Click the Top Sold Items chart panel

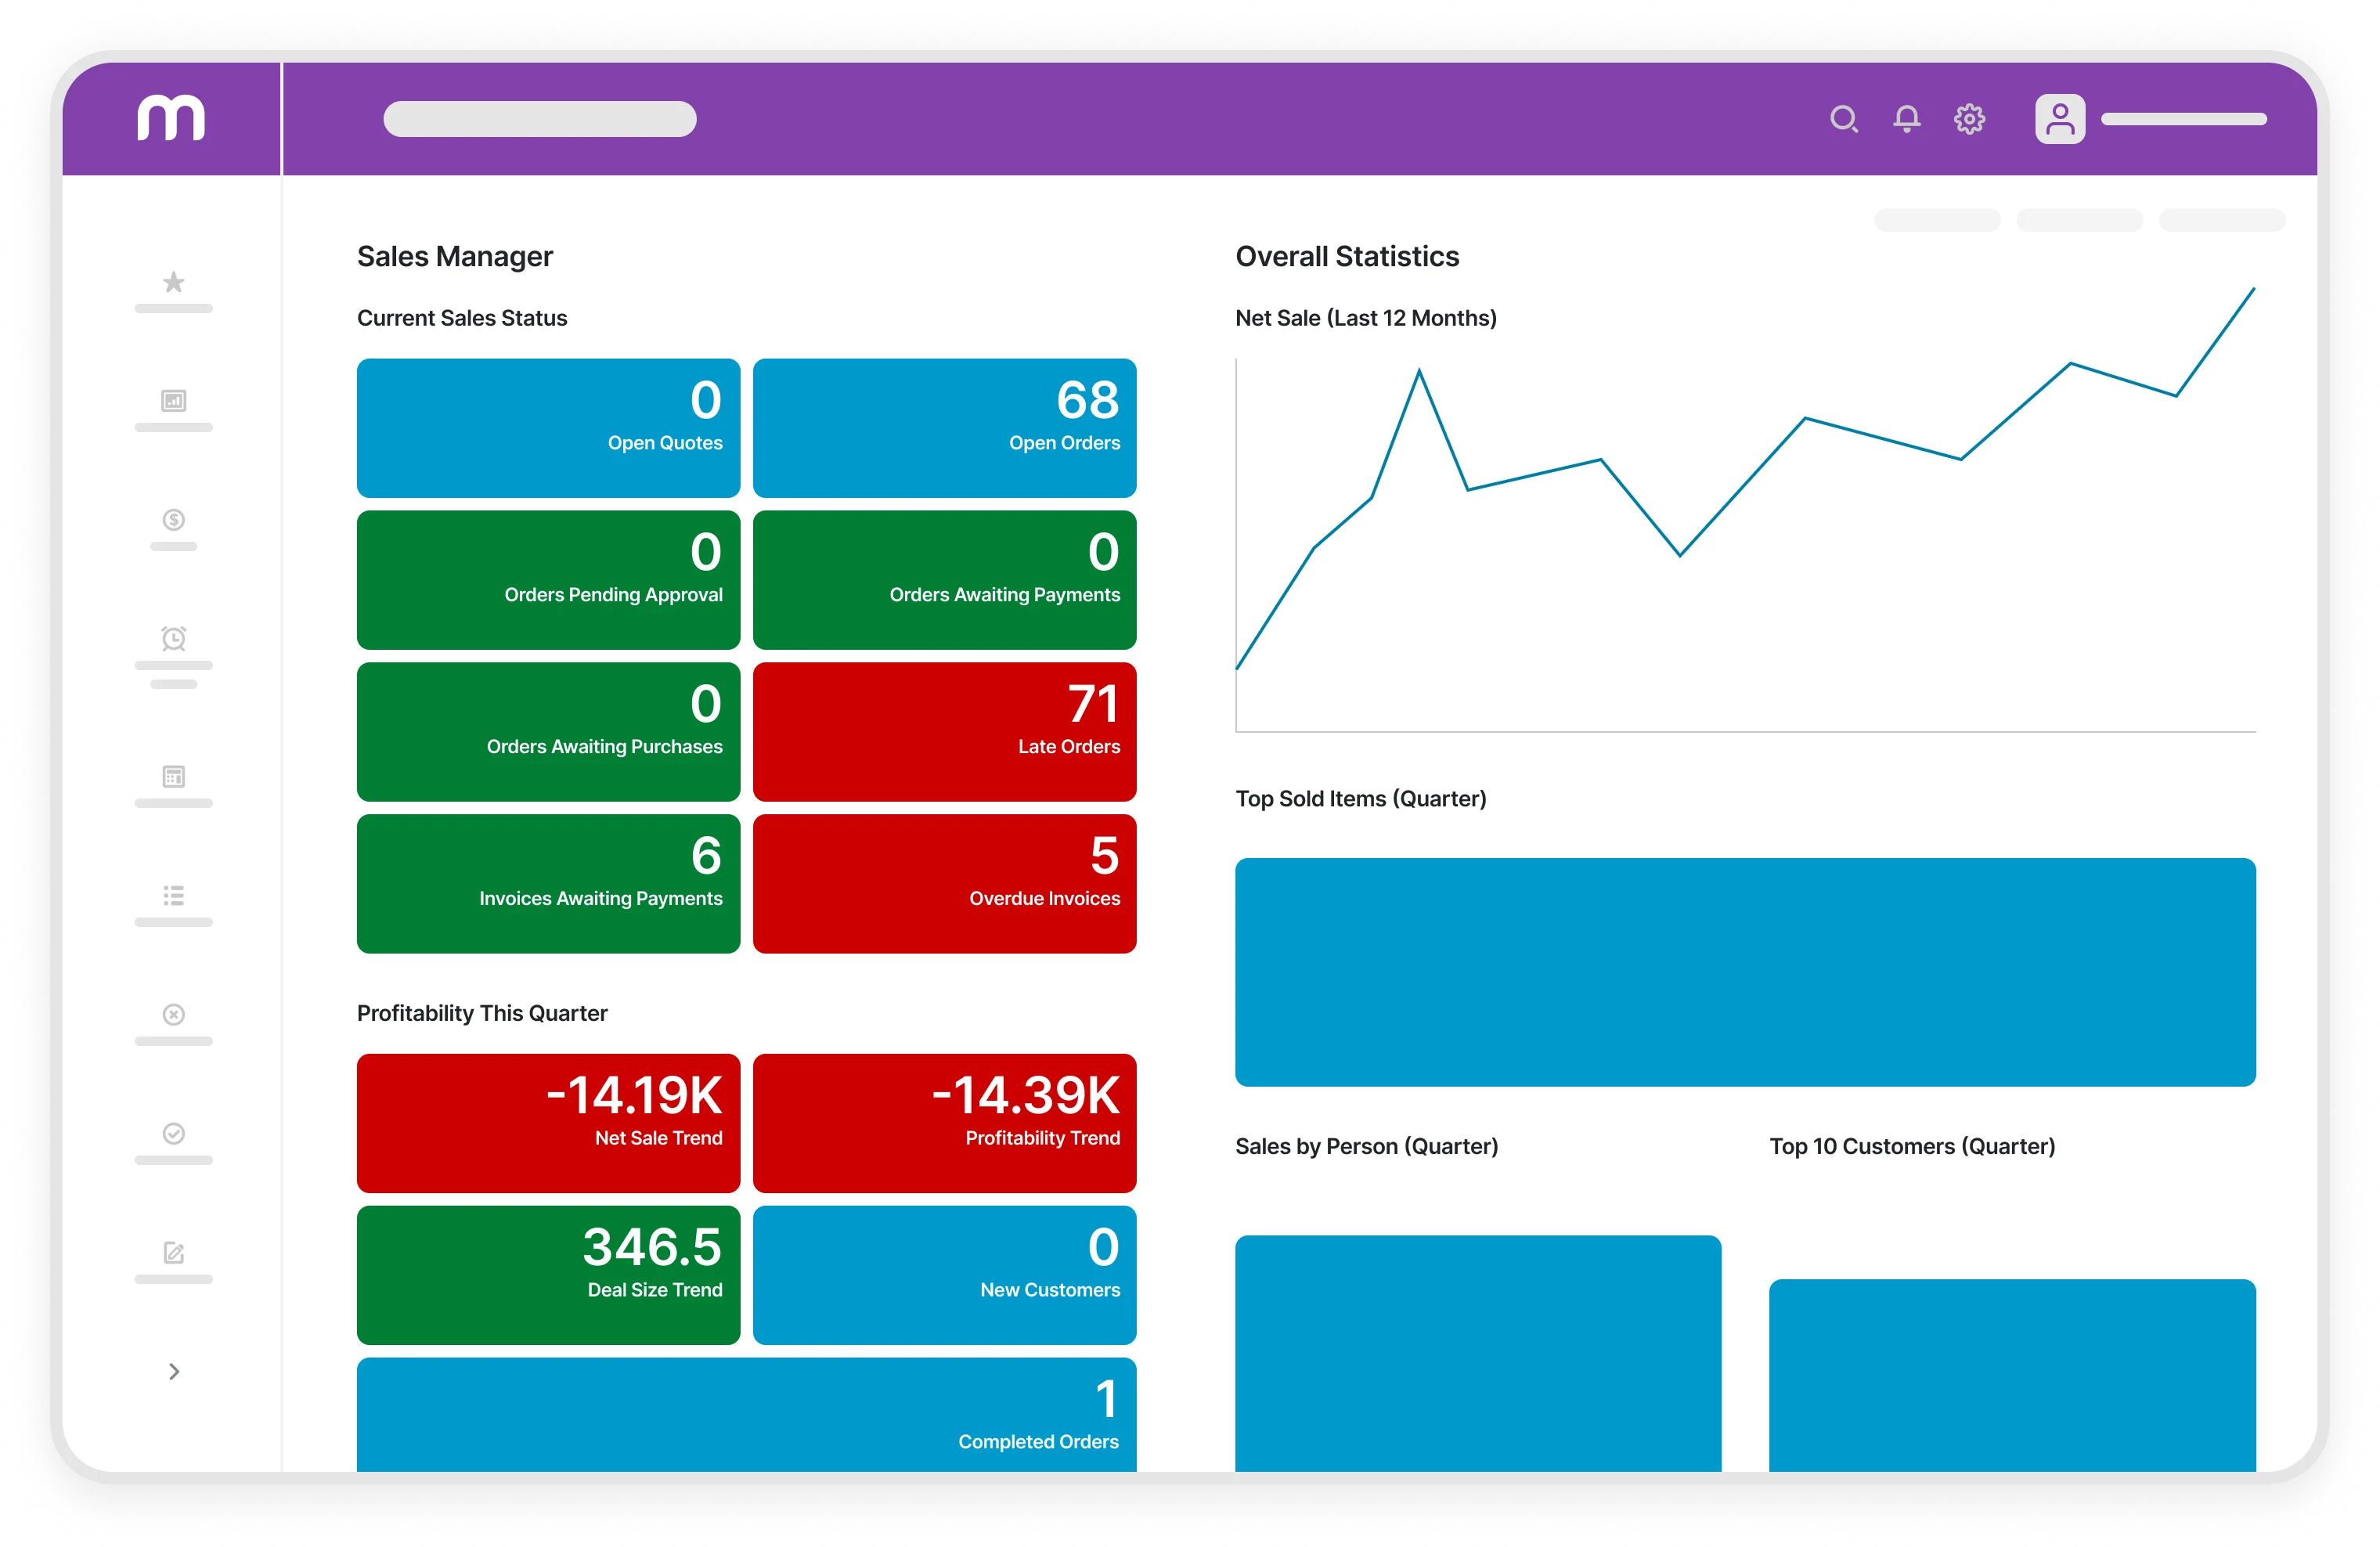[1745, 972]
